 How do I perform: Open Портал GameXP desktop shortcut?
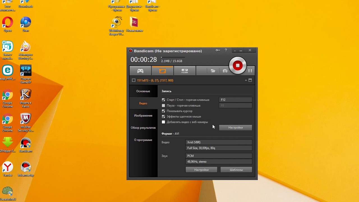26,75
